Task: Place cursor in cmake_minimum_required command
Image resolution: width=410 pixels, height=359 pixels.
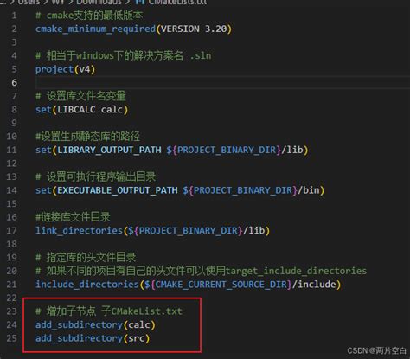Action: (x=95, y=29)
